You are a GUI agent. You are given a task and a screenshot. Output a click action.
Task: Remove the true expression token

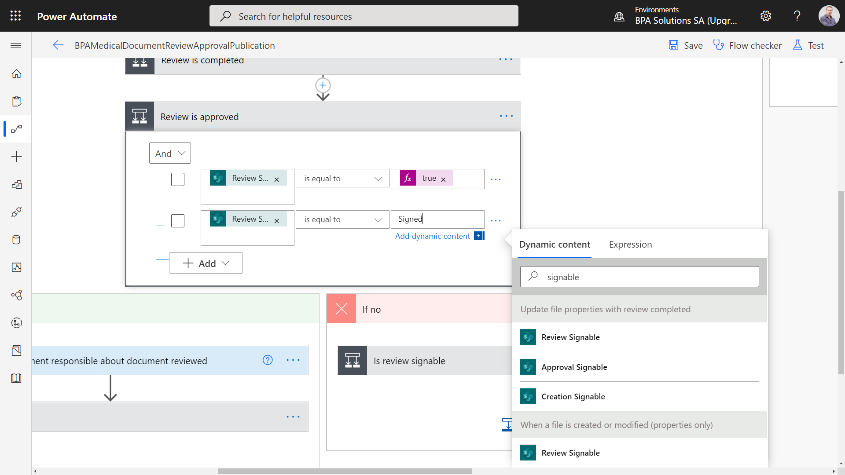pos(443,179)
